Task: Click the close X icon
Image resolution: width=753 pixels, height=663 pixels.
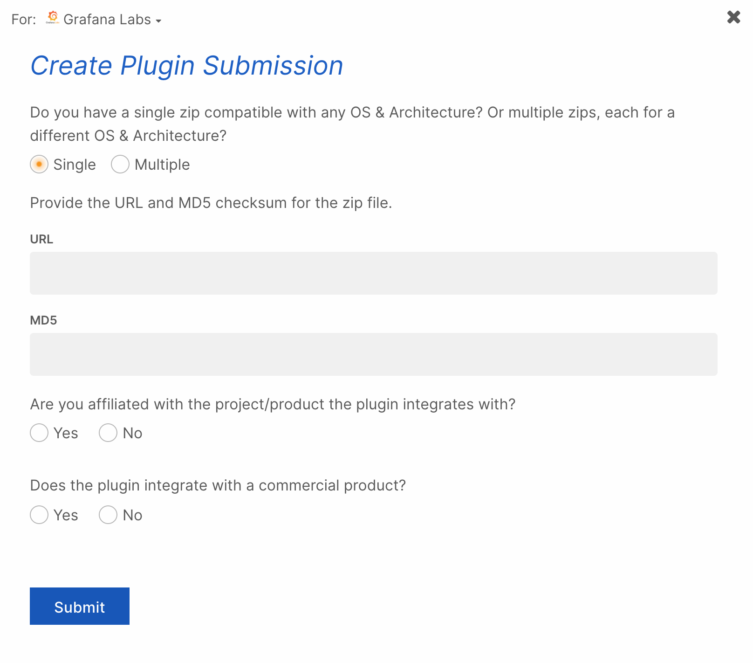Action: tap(733, 17)
